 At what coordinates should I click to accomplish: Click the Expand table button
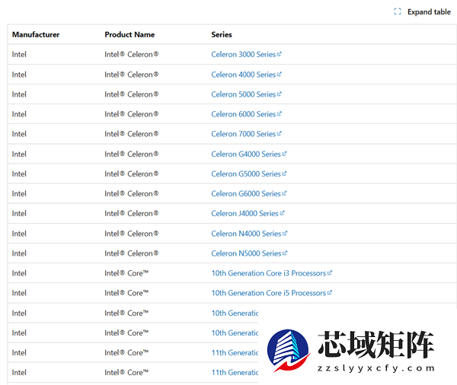[x=422, y=11]
